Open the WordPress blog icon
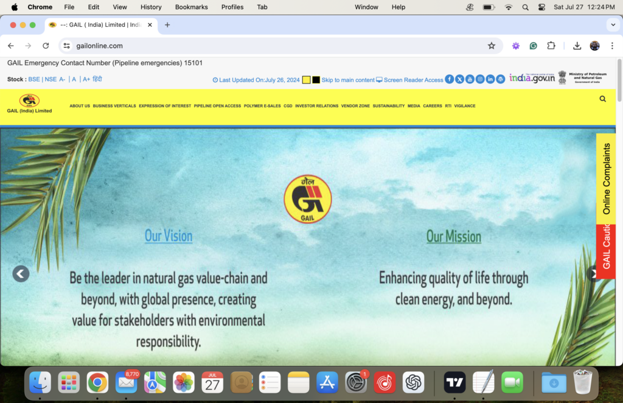This screenshot has width=623, height=403. tap(501, 79)
